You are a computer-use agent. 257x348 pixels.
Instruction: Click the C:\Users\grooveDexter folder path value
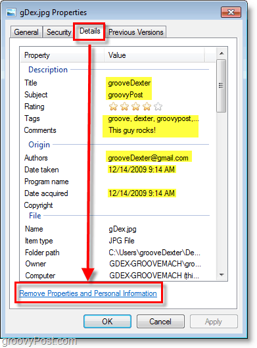click(154, 253)
